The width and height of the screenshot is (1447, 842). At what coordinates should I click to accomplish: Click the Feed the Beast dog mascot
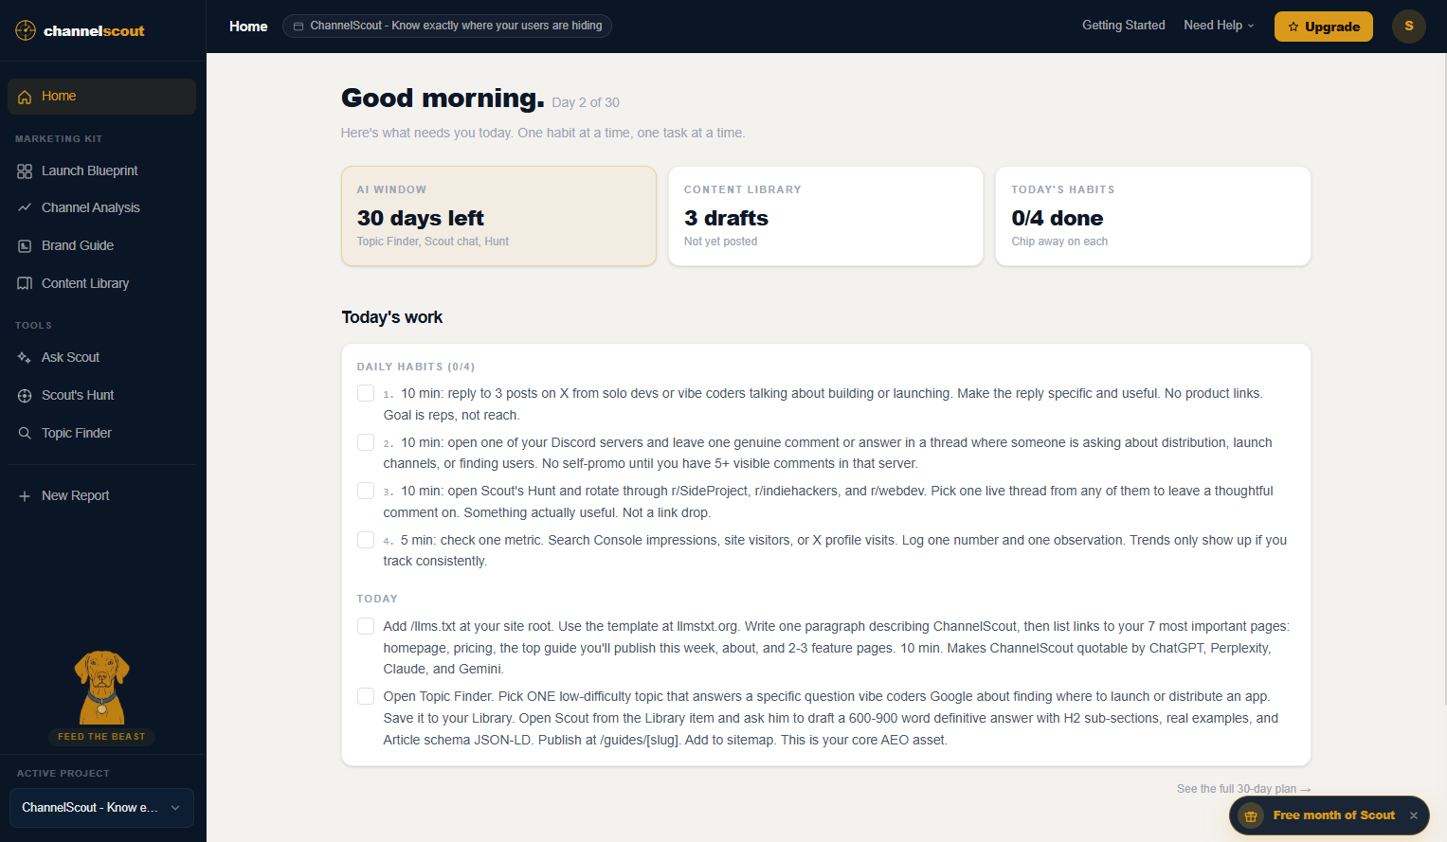pyautogui.click(x=101, y=689)
